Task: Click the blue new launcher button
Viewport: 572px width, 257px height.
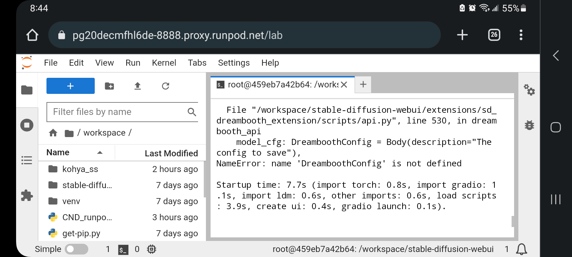Action: click(70, 86)
